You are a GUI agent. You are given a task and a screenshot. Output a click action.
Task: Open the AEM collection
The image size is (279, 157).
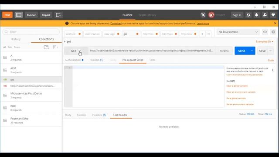tap(31, 70)
